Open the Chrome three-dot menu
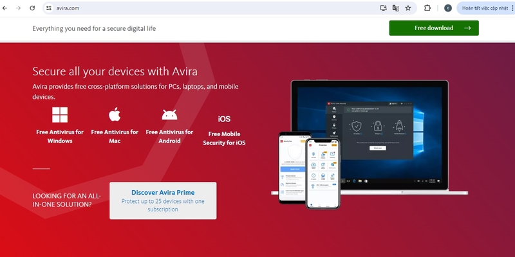 (x=512, y=8)
